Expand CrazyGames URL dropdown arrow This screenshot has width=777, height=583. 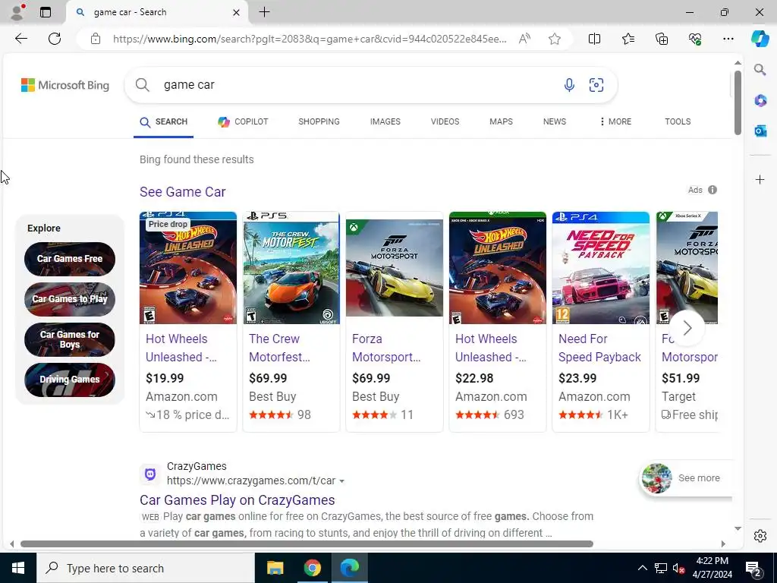point(342,481)
